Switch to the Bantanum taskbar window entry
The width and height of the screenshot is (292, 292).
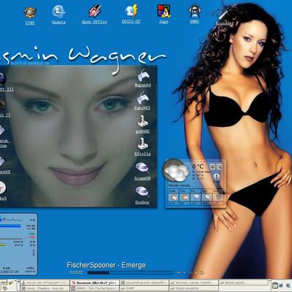coord(95,283)
